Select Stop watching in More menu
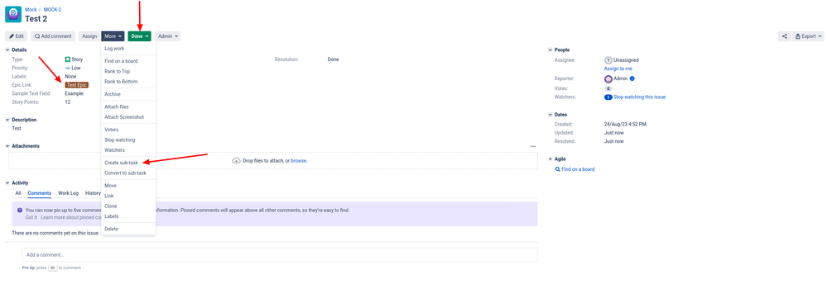This screenshot has width=827, height=303. pyautogui.click(x=128, y=140)
